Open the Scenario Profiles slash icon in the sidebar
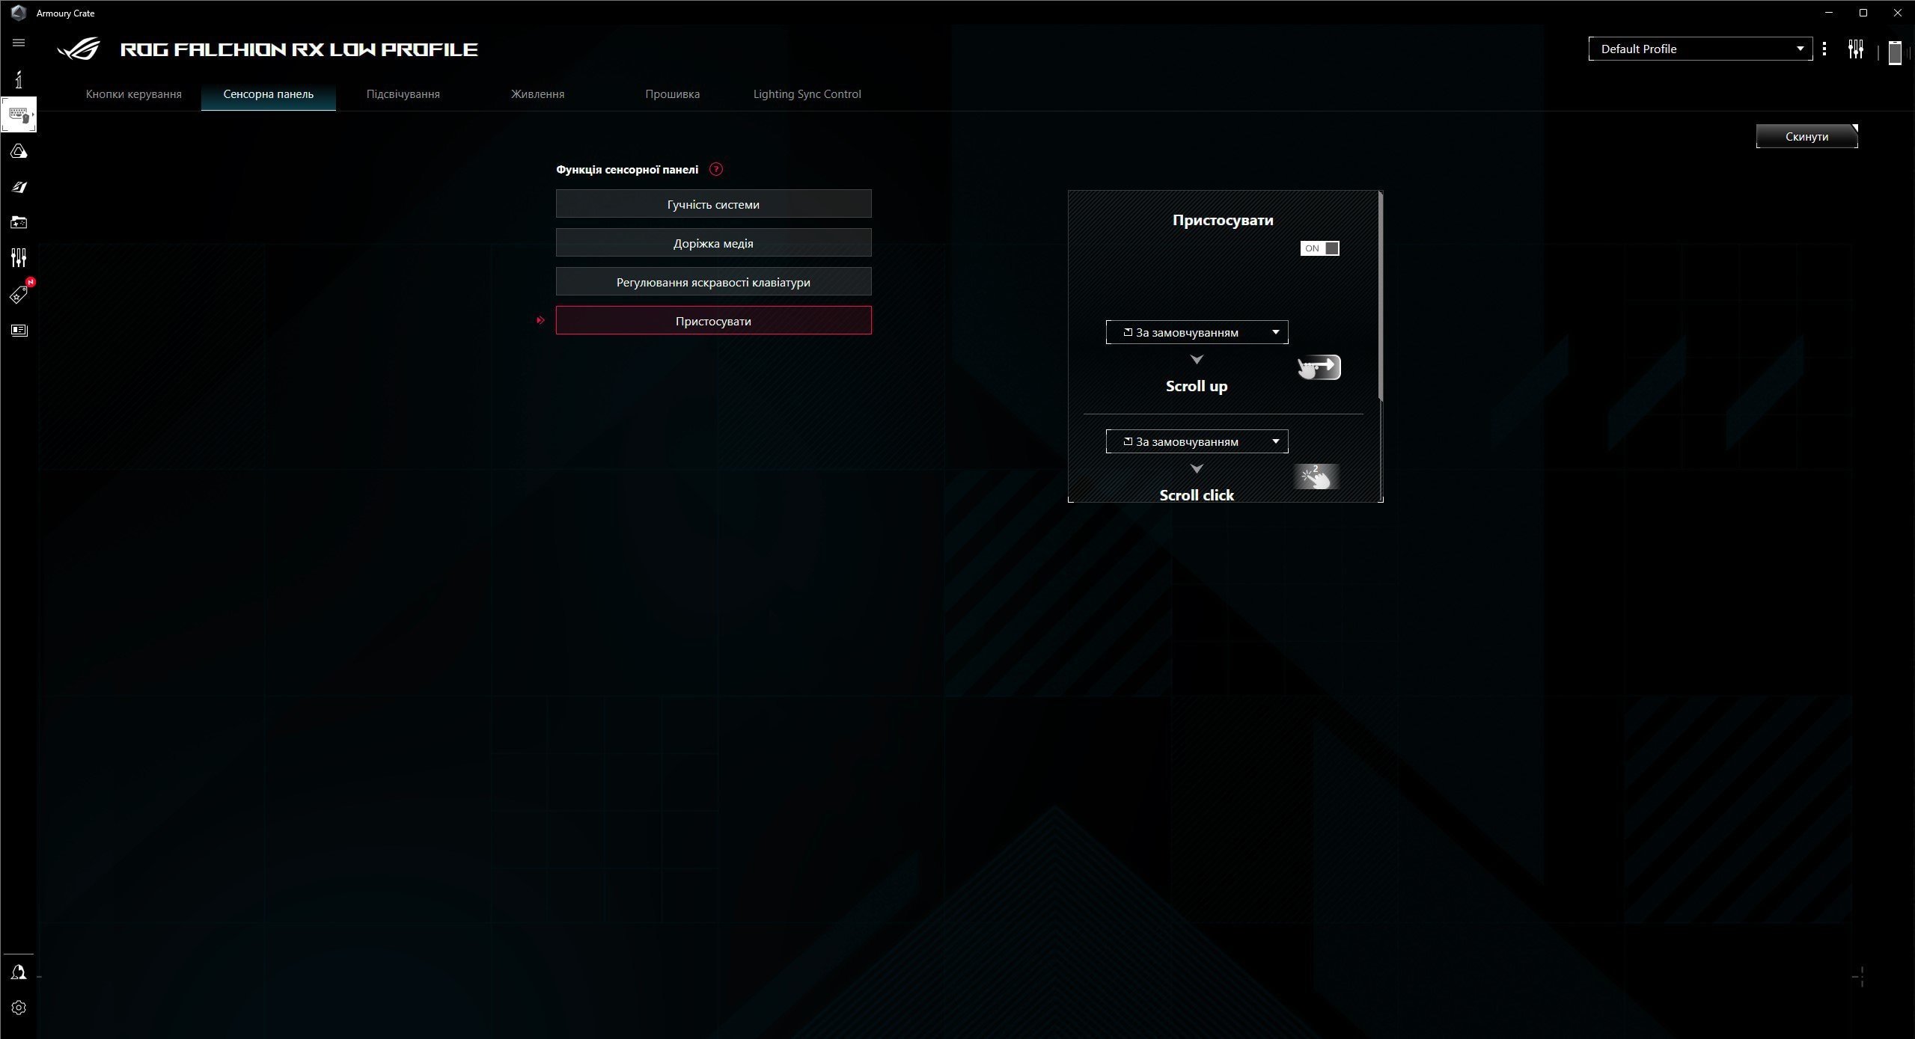Screen dimensions: 1915x1039 19,187
